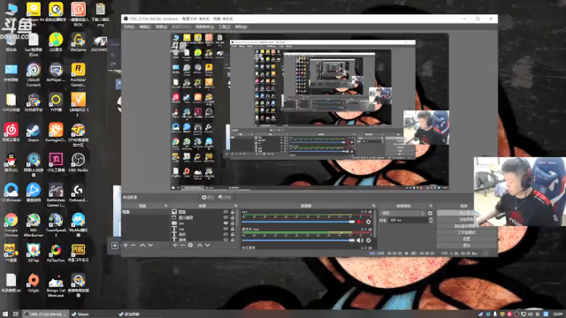Move selected source down with chevron
566x318 pixels.
(x=208, y=246)
